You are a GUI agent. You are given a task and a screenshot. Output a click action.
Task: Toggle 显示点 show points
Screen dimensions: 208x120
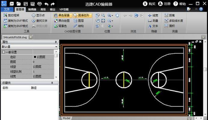pos(38,15)
